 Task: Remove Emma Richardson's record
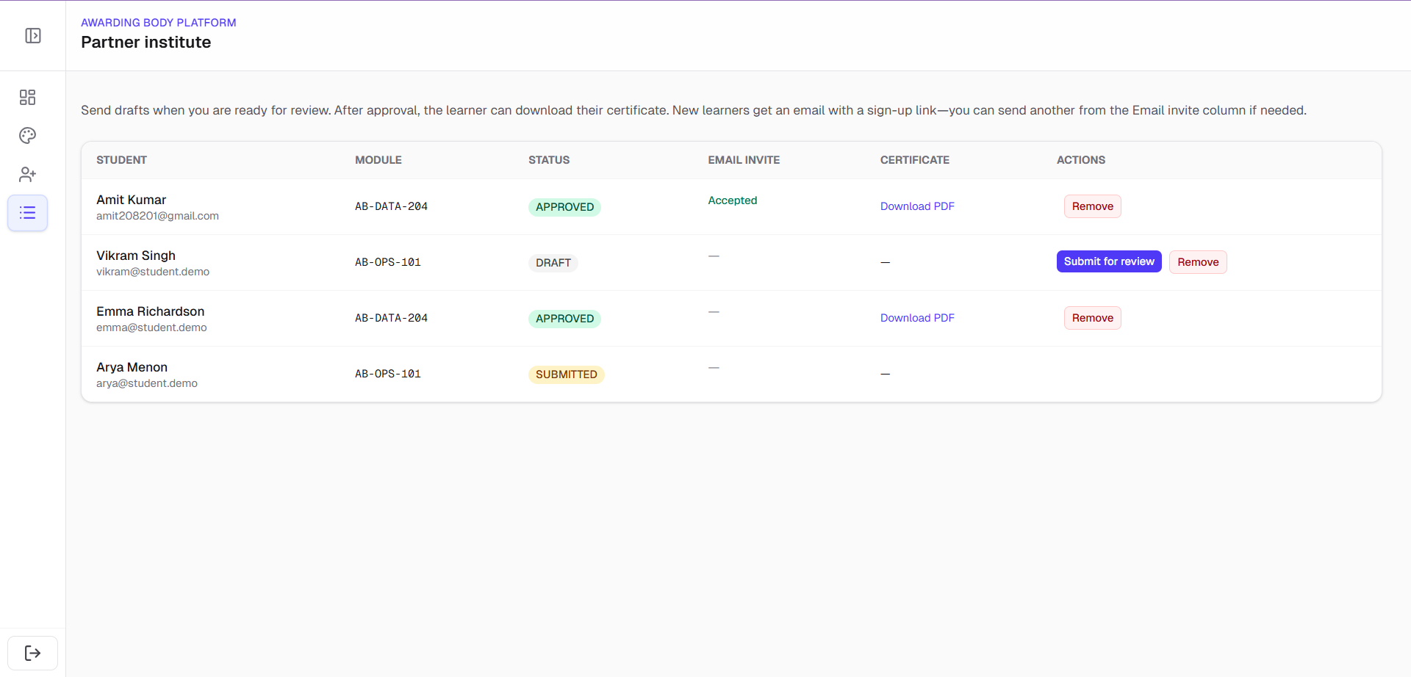point(1092,318)
